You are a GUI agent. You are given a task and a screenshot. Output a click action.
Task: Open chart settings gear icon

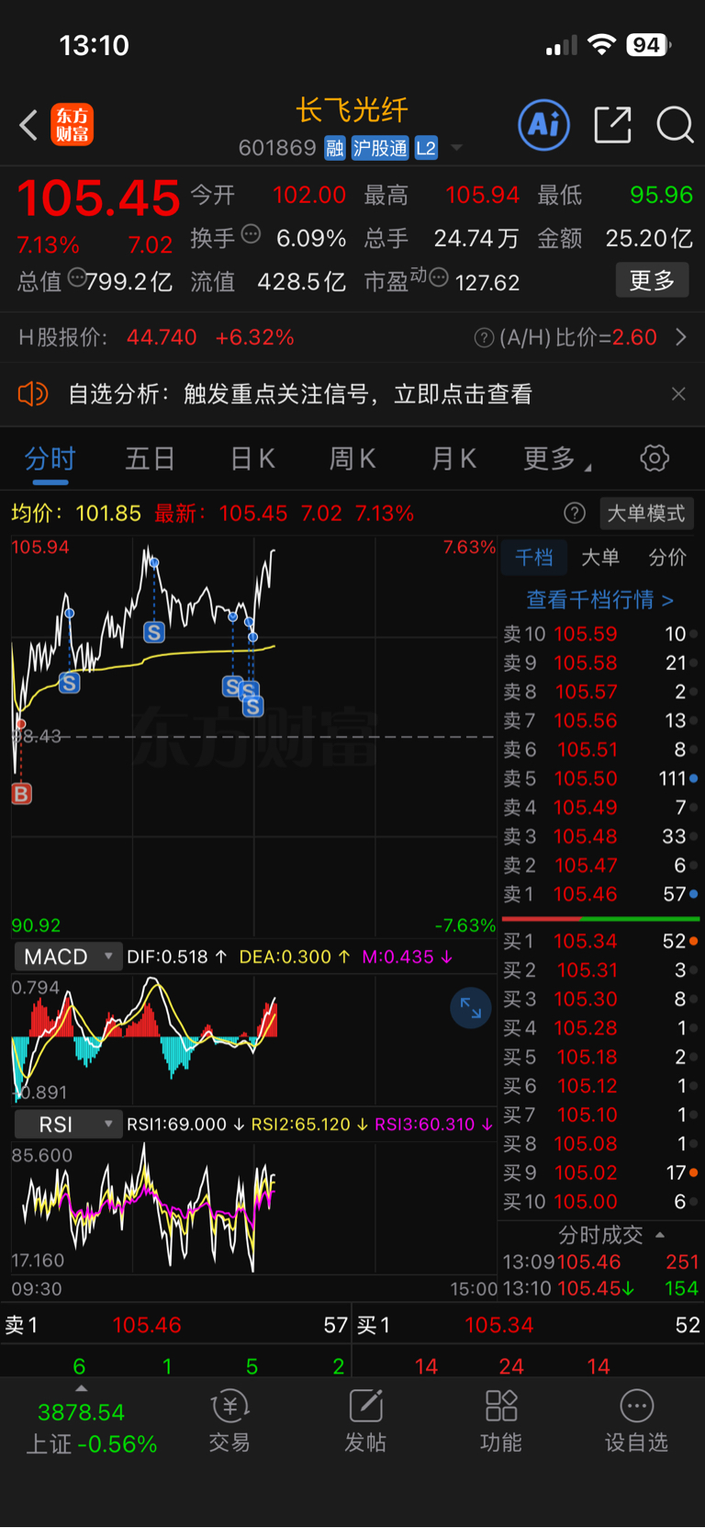point(655,458)
